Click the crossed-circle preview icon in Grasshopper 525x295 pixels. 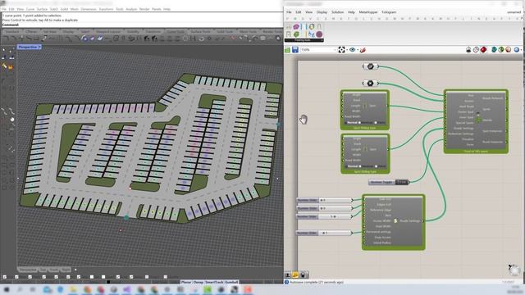476,50
